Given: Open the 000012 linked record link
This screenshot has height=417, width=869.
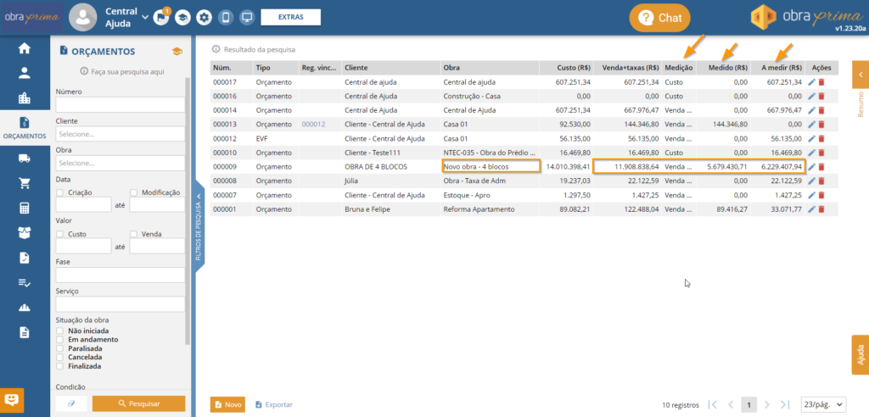Looking at the screenshot, I should coord(313,124).
